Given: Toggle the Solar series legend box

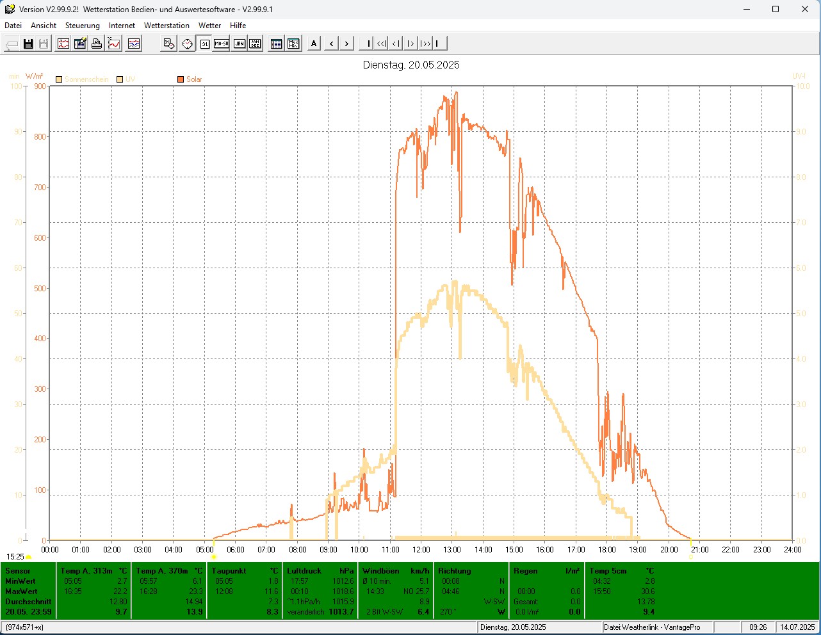Looking at the screenshot, I should (x=181, y=79).
